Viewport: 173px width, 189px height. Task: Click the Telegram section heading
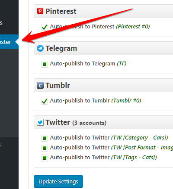click(61, 48)
